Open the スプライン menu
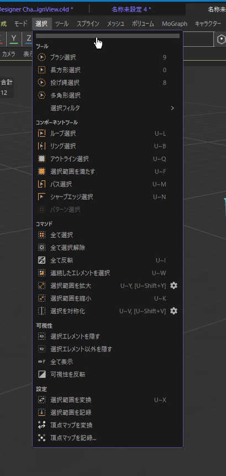The height and width of the screenshot is (476, 226). pyautogui.click(x=88, y=24)
